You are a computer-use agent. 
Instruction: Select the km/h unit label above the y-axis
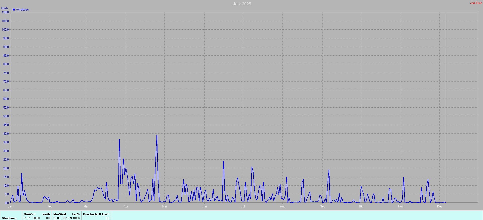(x=5, y=8)
